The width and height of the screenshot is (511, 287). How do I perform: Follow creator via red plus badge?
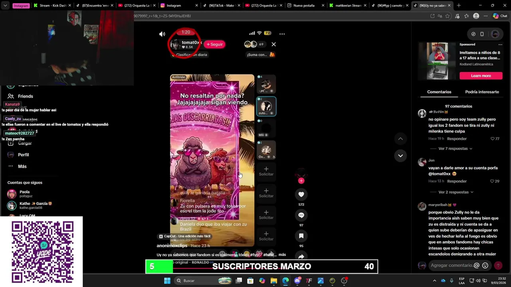pos(301,181)
